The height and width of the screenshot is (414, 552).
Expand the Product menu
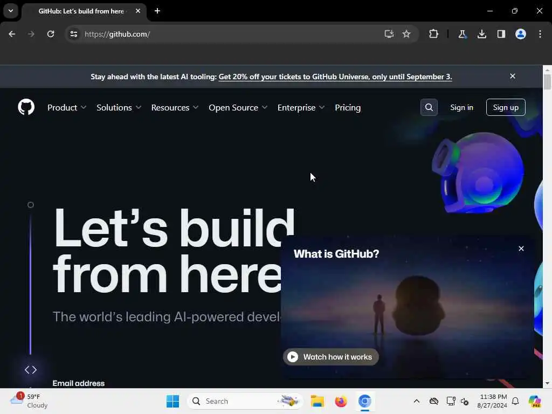point(67,107)
